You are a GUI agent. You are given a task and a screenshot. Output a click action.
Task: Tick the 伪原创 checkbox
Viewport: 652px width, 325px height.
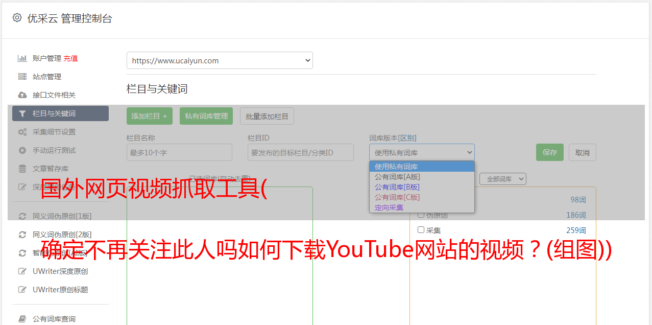(x=421, y=215)
